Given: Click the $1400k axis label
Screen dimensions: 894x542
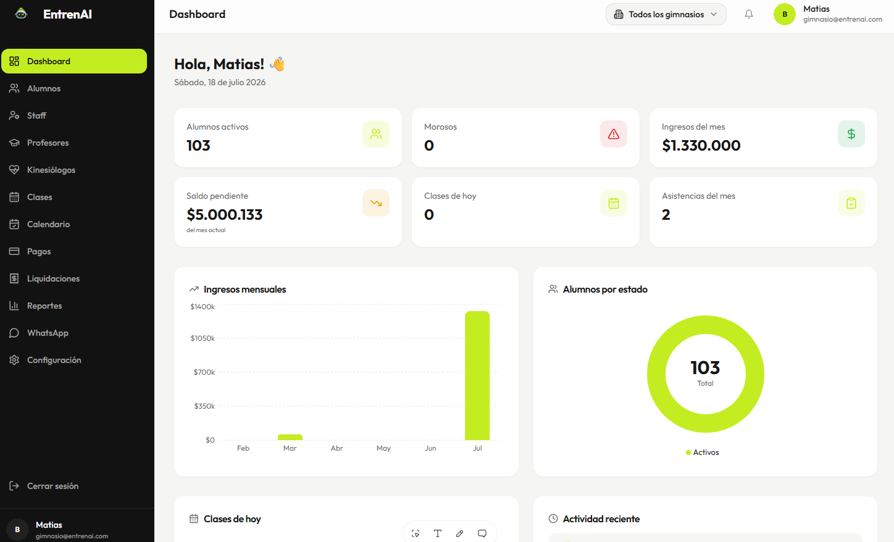Looking at the screenshot, I should [x=203, y=307].
